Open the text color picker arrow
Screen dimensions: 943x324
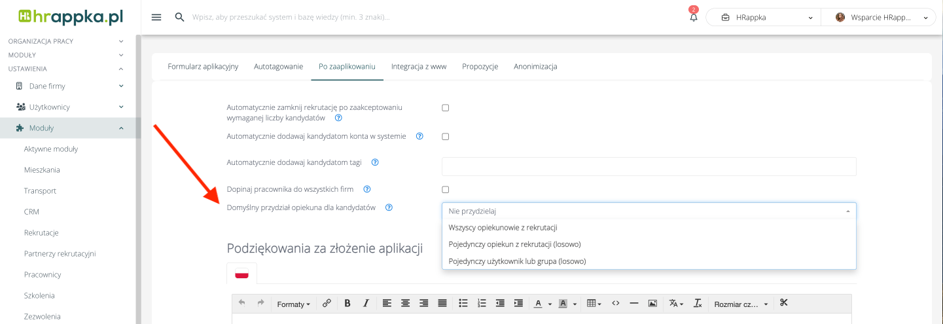click(x=548, y=304)
